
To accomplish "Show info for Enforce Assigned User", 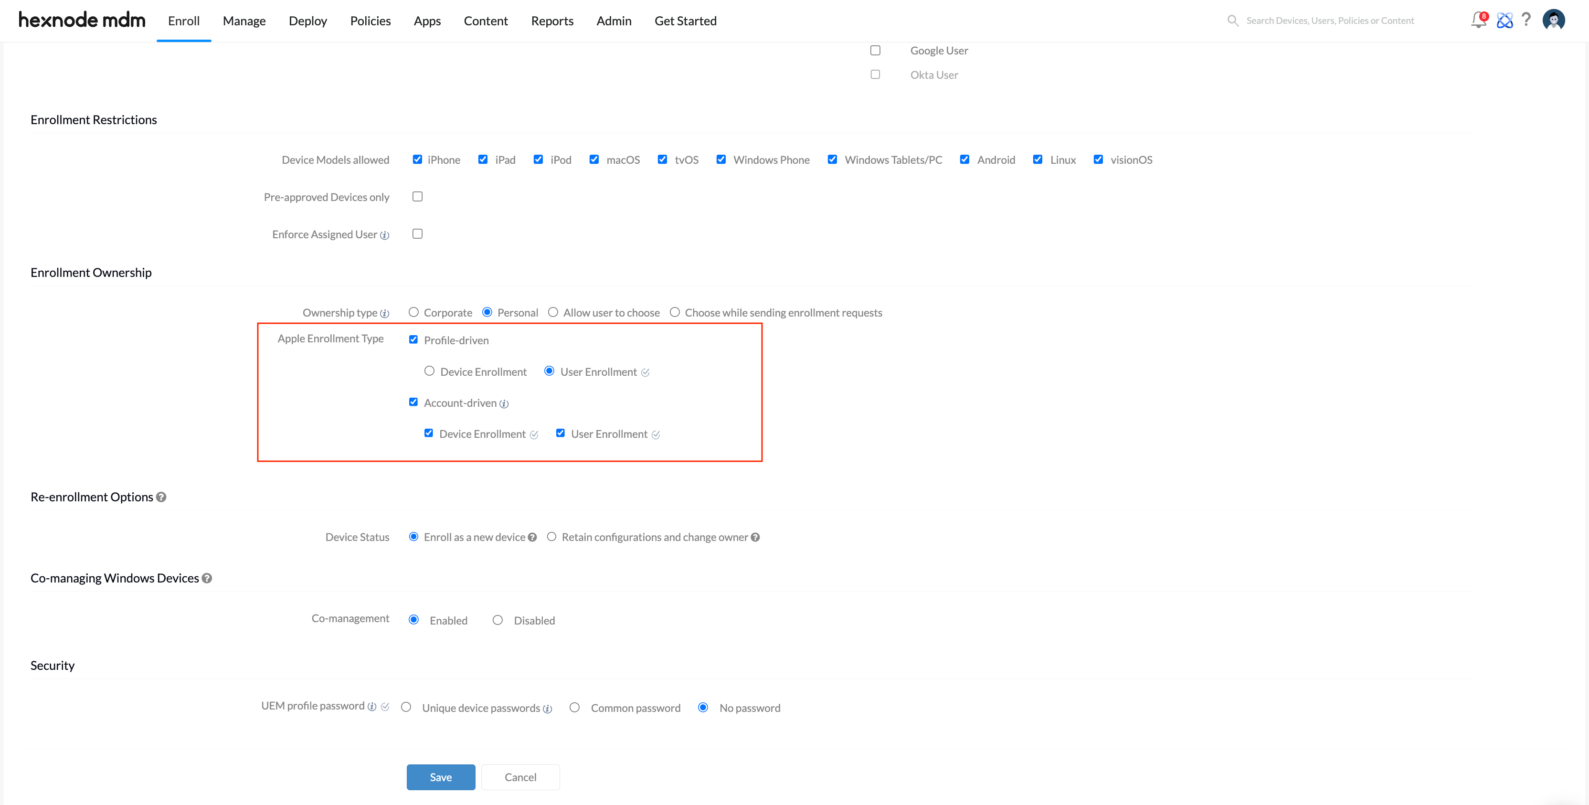I will pyautogui.click(x=384, y=235).
